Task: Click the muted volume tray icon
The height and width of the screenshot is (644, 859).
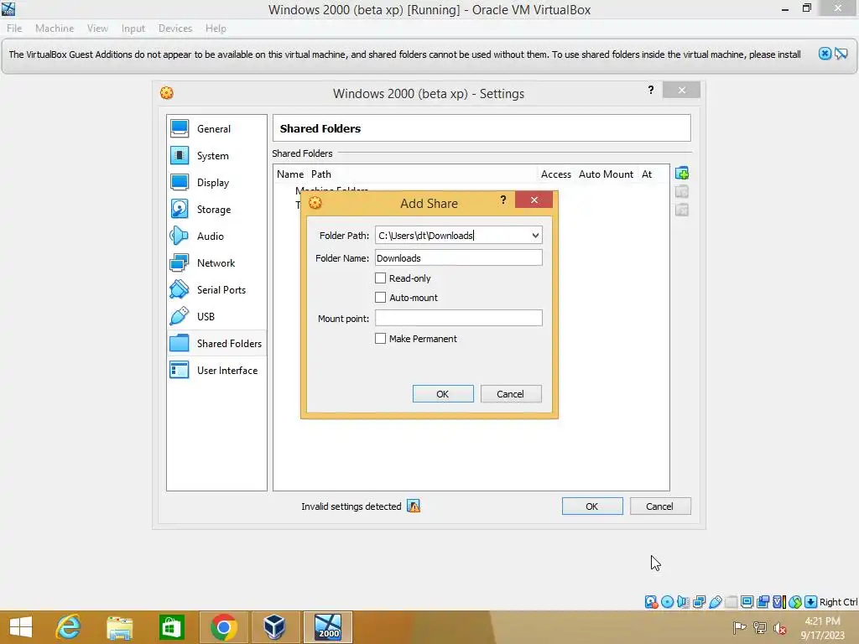Action: [779, 628]
